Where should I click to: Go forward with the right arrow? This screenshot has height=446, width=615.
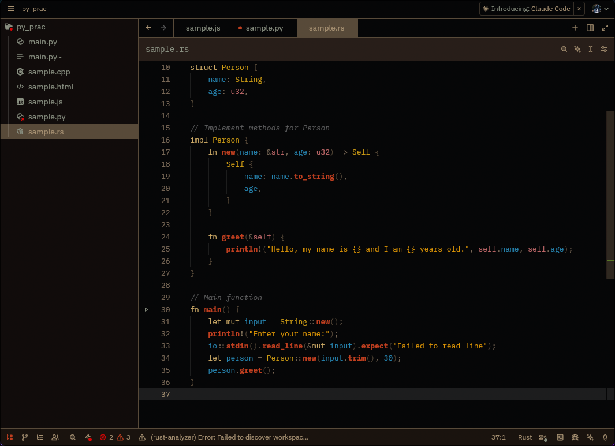point(163,28)
